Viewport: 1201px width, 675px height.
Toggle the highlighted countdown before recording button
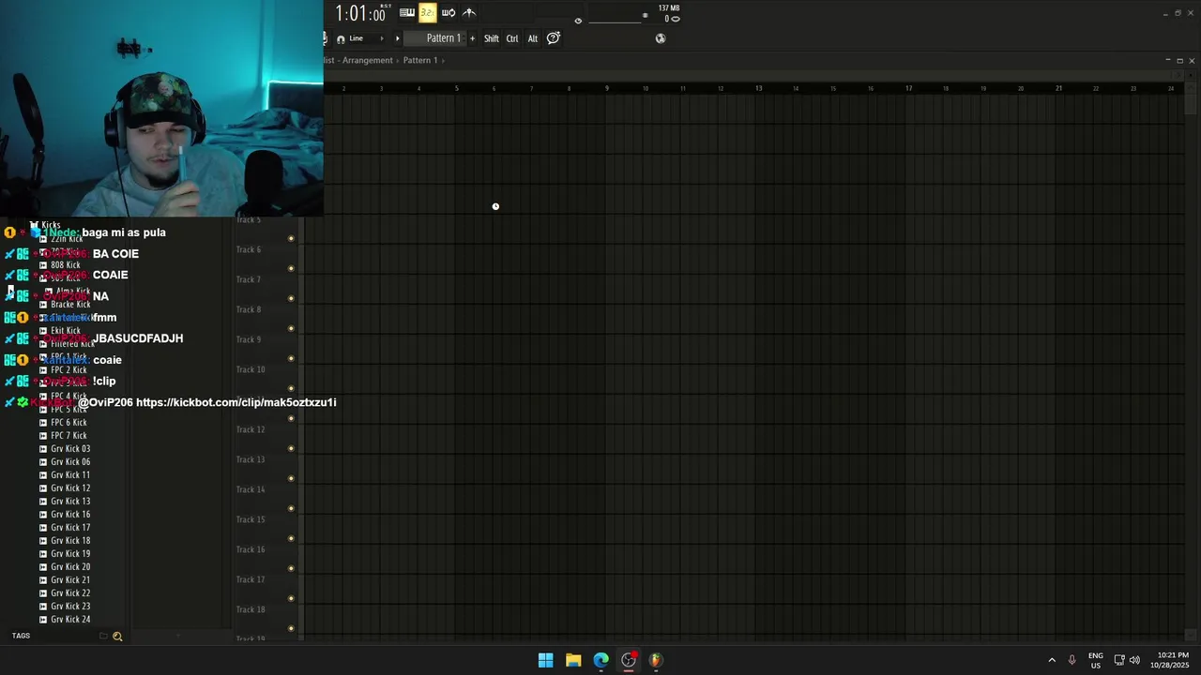(x=428, y=12)
